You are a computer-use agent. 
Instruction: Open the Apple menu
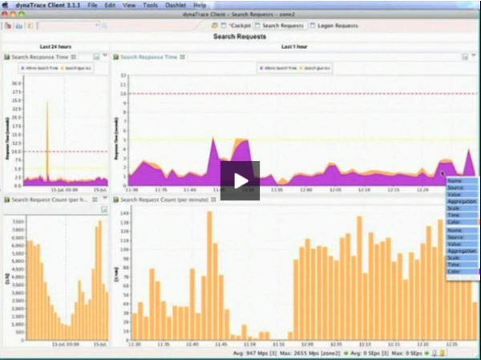click(x=6, y=5)
